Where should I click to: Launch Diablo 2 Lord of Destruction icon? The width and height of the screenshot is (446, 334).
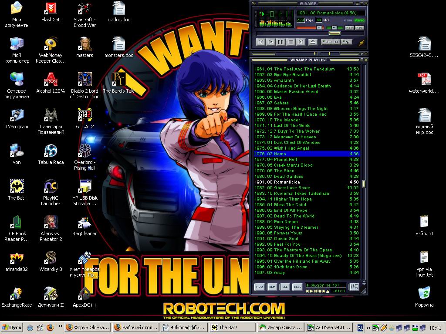(x=85, y=86)
